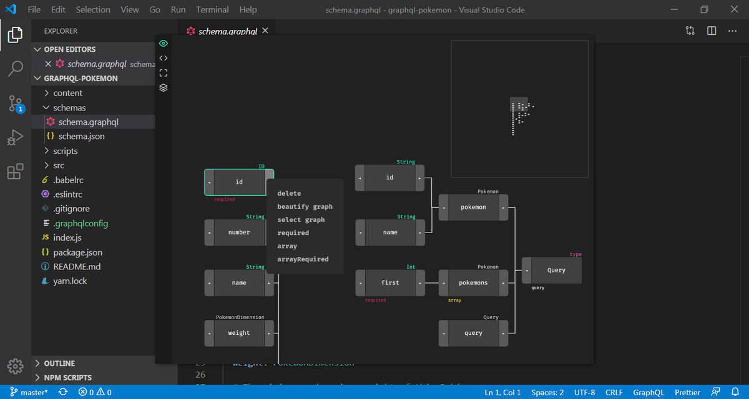The image size is (749, 399).
Task: Open index.js file
Action: (x=93, y=238)
